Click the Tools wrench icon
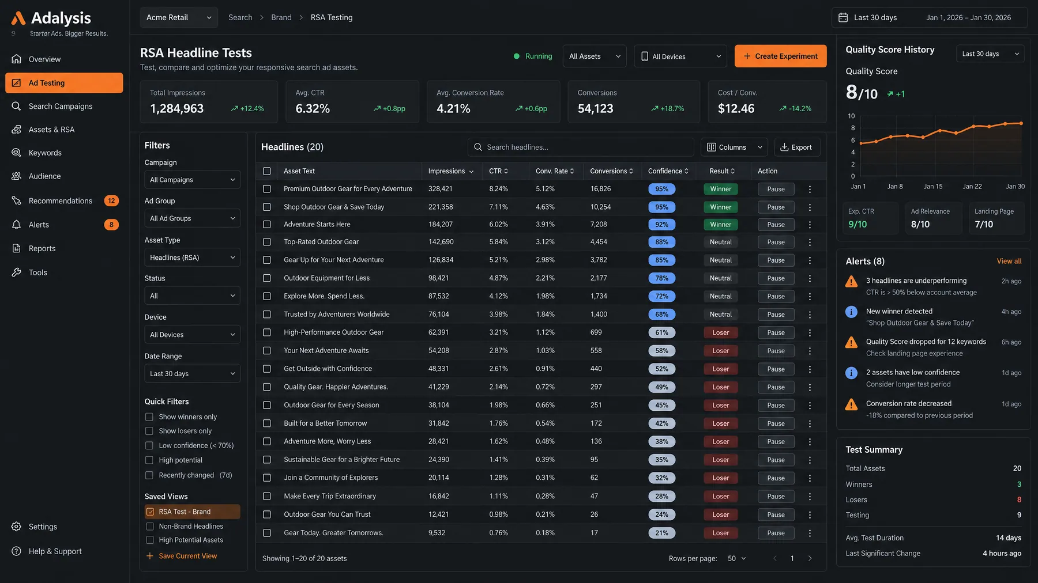This screenshot has width=1038, height=583. (17, 272)
